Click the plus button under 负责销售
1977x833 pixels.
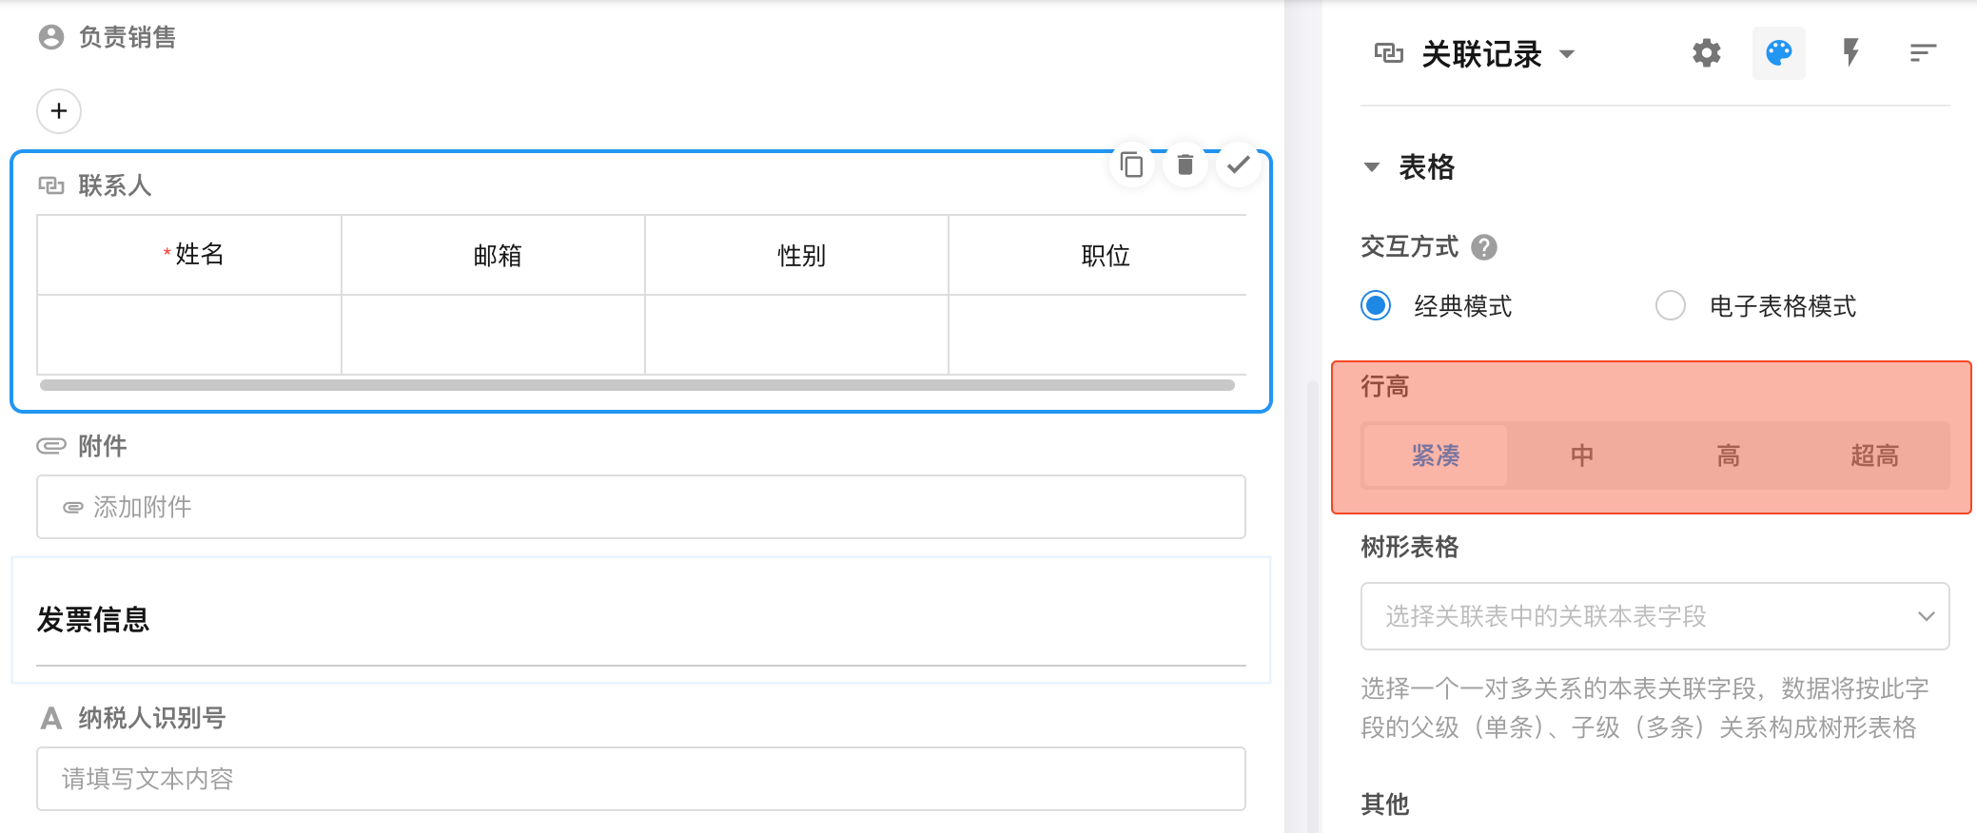[x=59, y=111]
